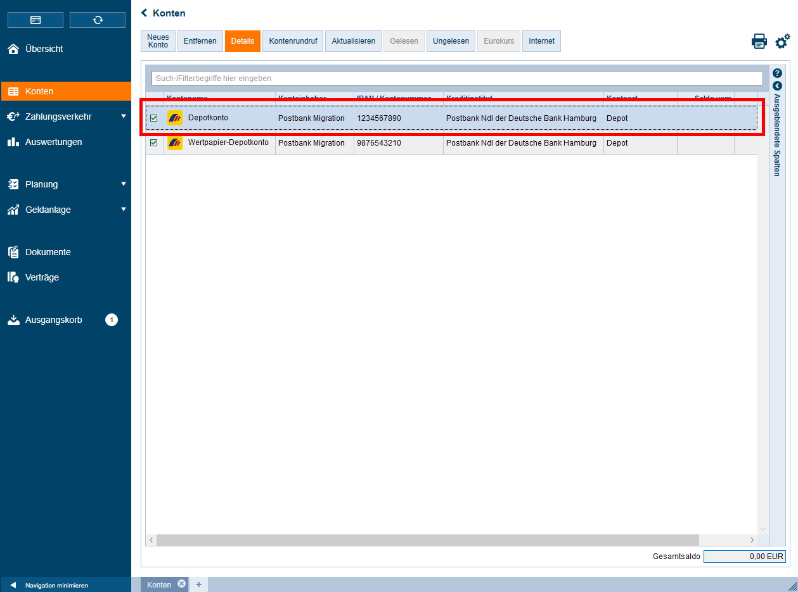The width and height of the screenshot is (798, 592).
Task: Click Navigation minimieren at bottom left
Action: pos(56,585)
